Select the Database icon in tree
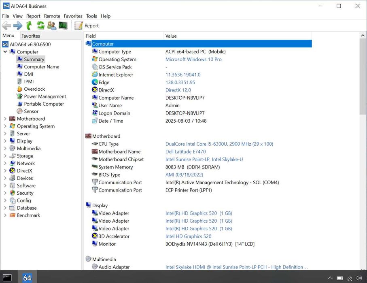Screen dimensions: 367x283 pos(13,208)
